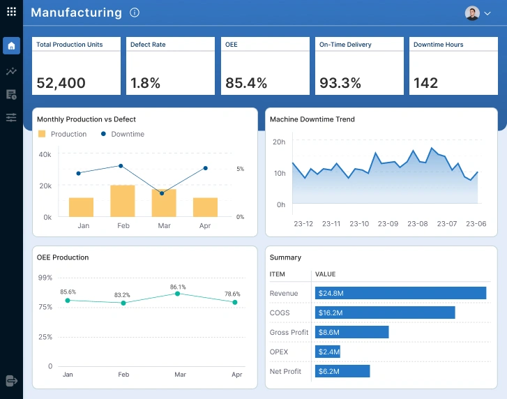The height and width of the screenshot is (399, 507).
Task: Click the OEE metric card
Action: (x=265, y=66)
